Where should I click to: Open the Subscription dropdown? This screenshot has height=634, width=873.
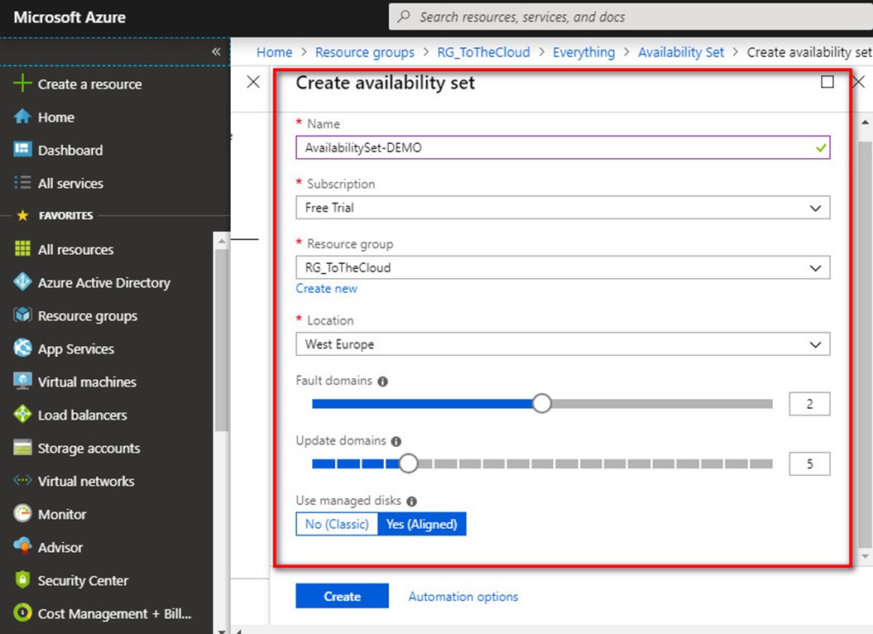(x=563, y=208)
